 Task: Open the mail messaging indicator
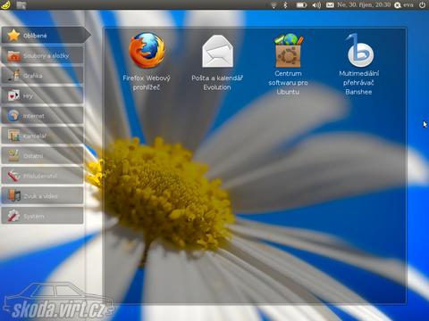tap(330, 5)
